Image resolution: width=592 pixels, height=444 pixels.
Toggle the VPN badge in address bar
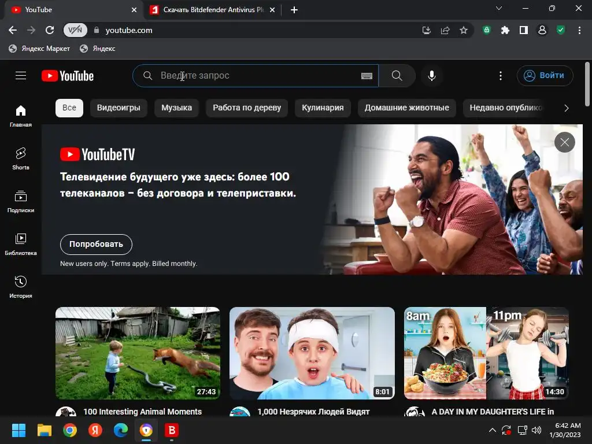tap(75, 30)
